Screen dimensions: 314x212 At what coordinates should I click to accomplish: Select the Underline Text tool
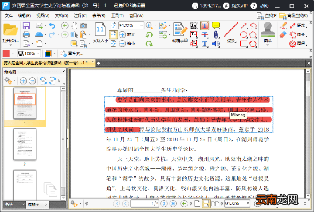[x=205, y=44]
